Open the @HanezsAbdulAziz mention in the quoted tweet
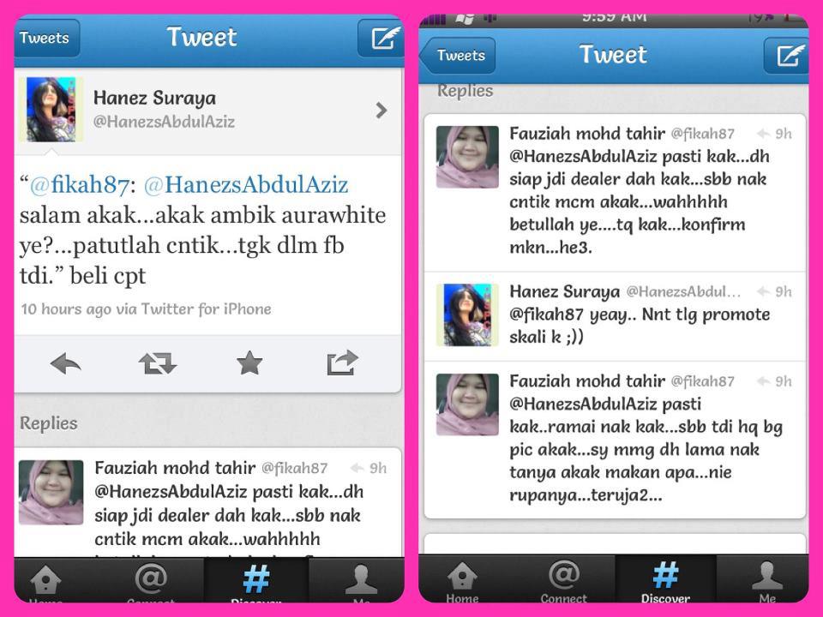823x617 pixels. [246, 185]
